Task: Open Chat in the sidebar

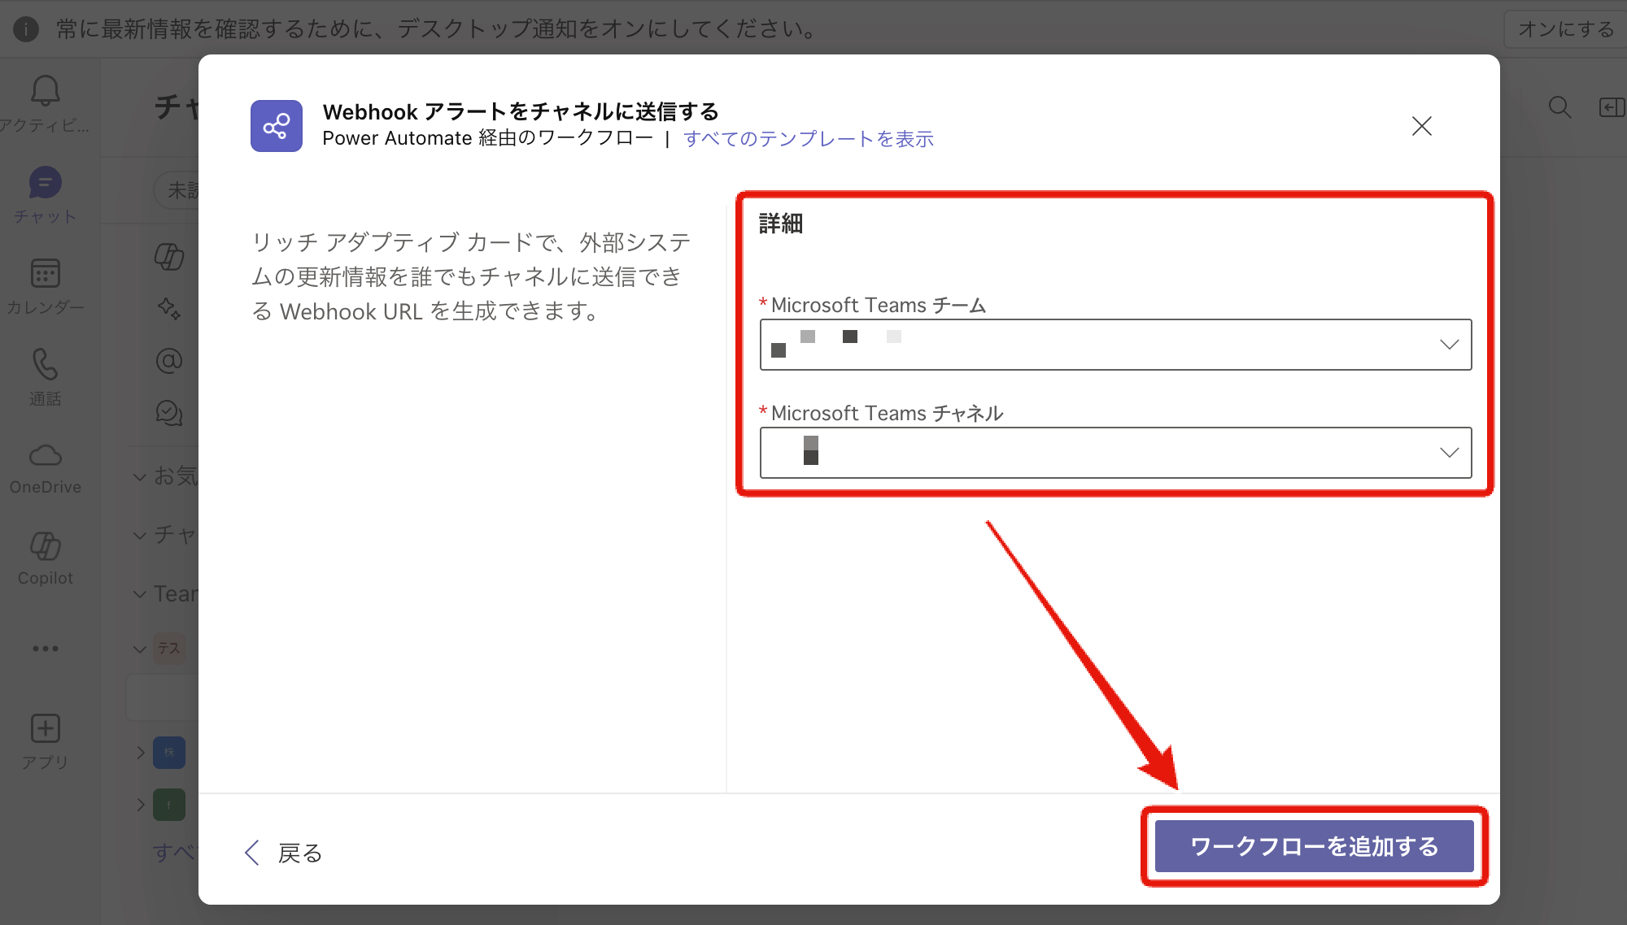Action: (45, 184)
